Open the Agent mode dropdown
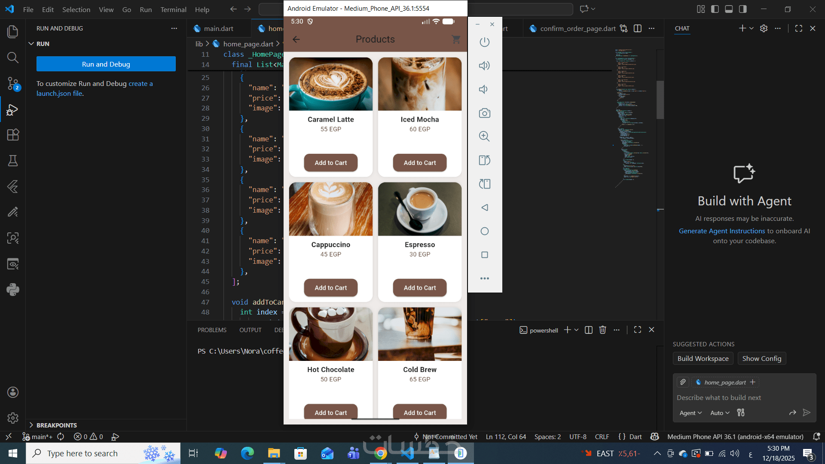 tap(690, 413)
